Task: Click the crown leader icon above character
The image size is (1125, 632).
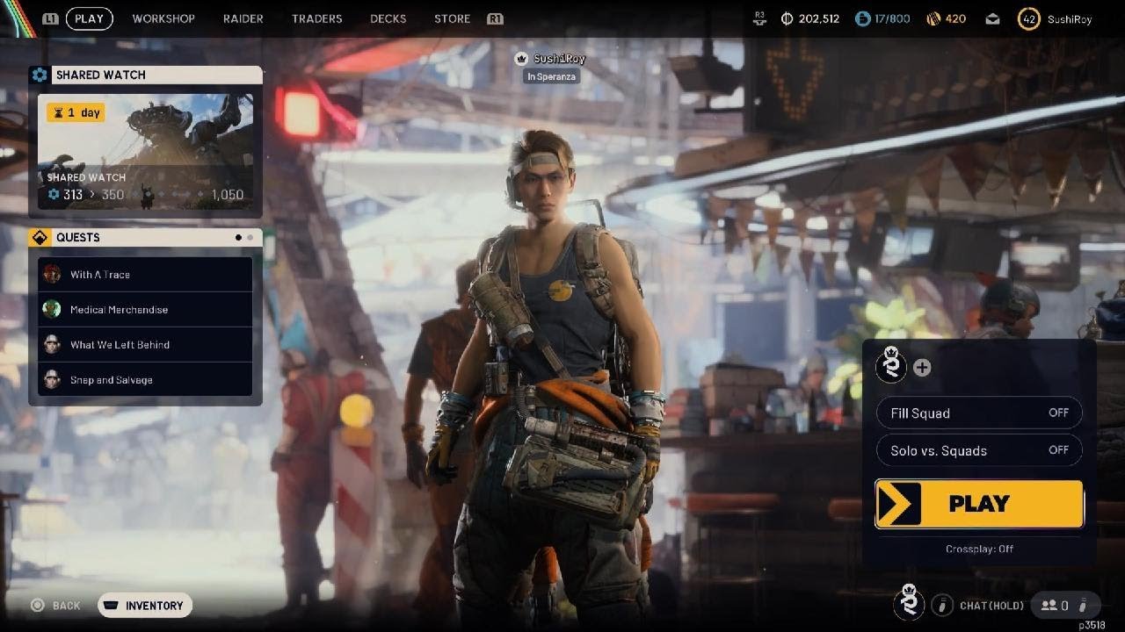Action: click(x=521, y=59)
